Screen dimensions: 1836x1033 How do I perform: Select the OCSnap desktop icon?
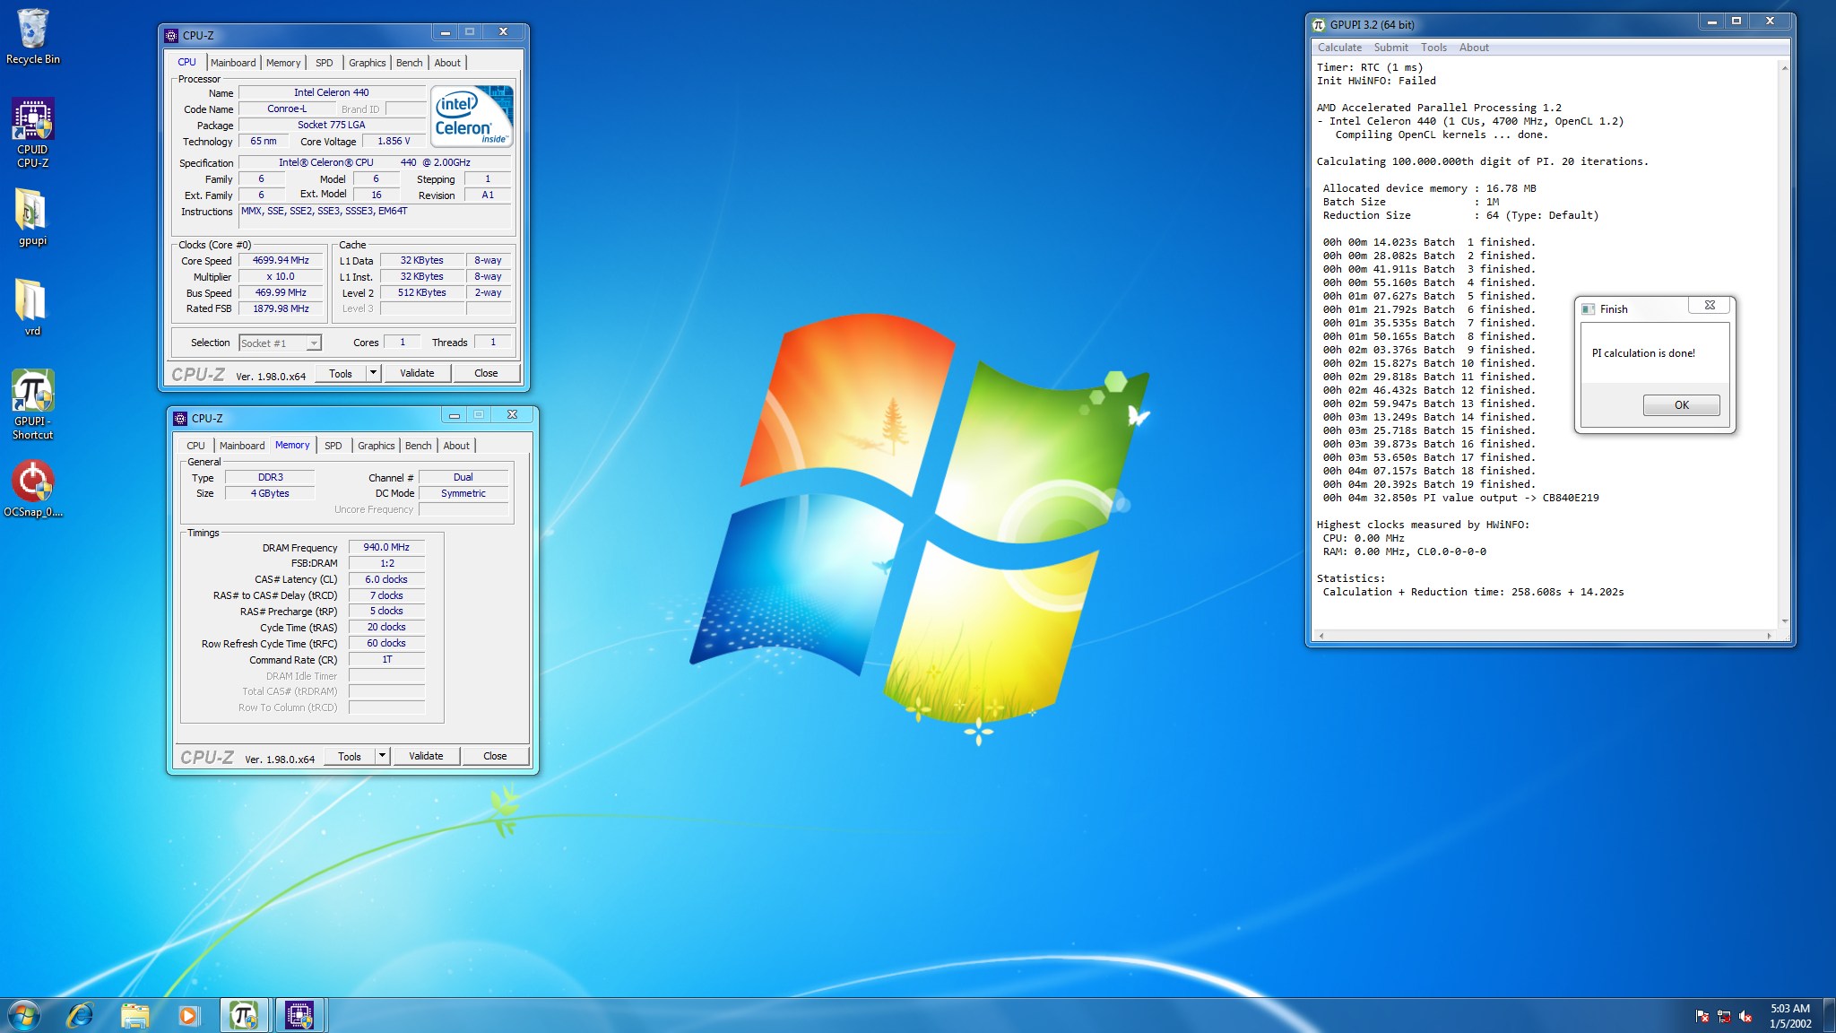coord(32,490)
